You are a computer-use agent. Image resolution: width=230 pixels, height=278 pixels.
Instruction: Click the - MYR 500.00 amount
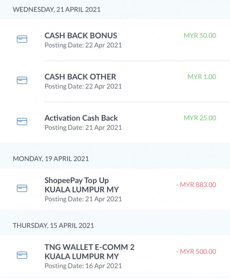196,252
